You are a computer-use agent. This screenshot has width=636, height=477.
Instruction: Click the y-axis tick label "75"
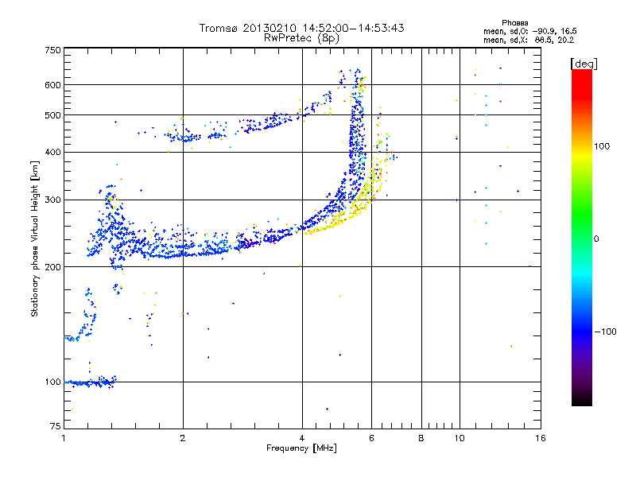(56, 426)
